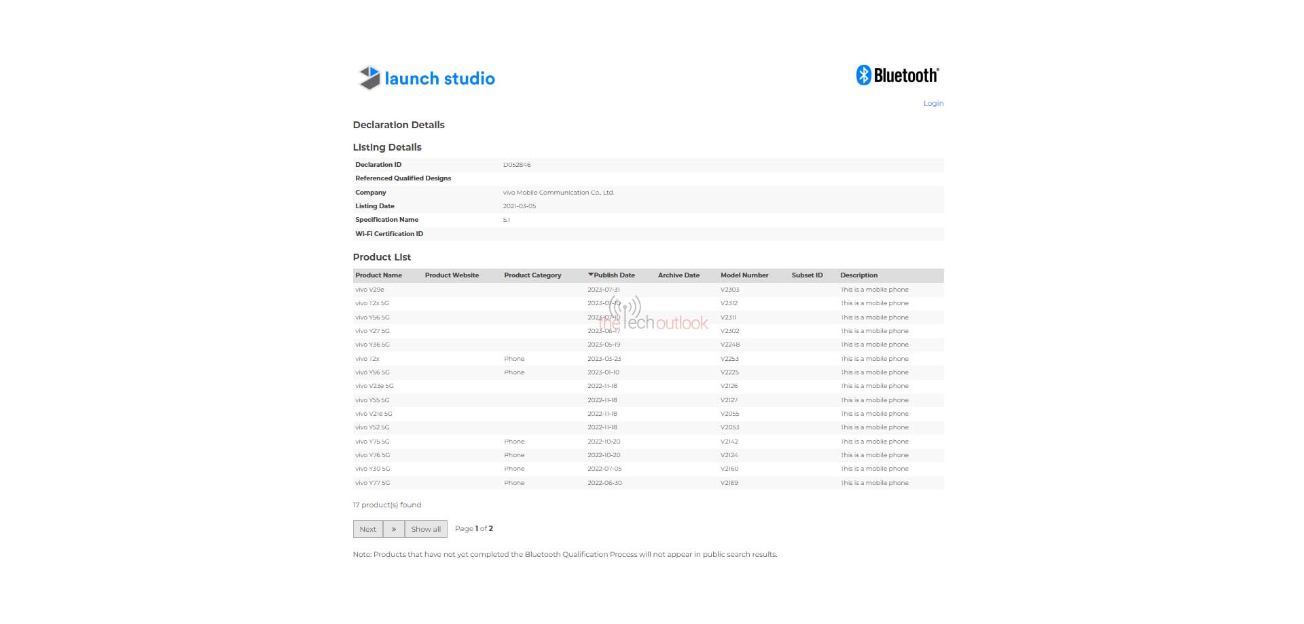The height and width of the screenshot is (624, 1304).
Task: Click model number V2312
Action: [x=729, y=303]
